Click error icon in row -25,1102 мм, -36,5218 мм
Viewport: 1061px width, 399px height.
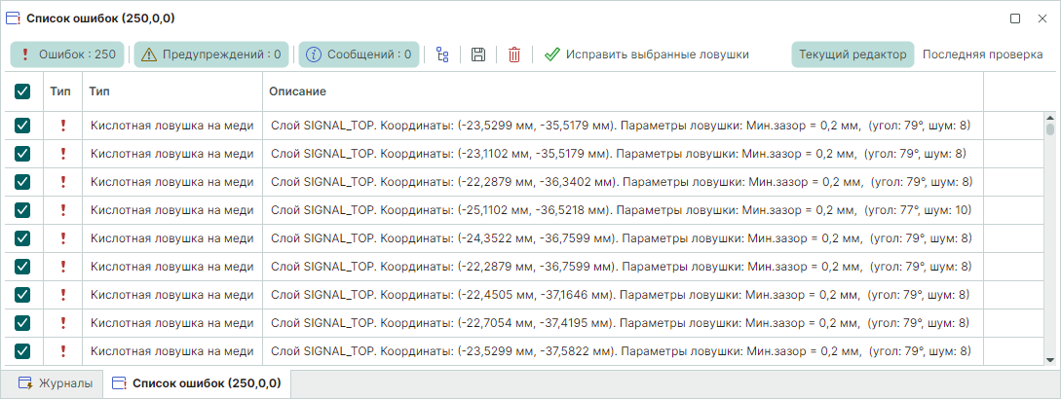click(63, 209)
